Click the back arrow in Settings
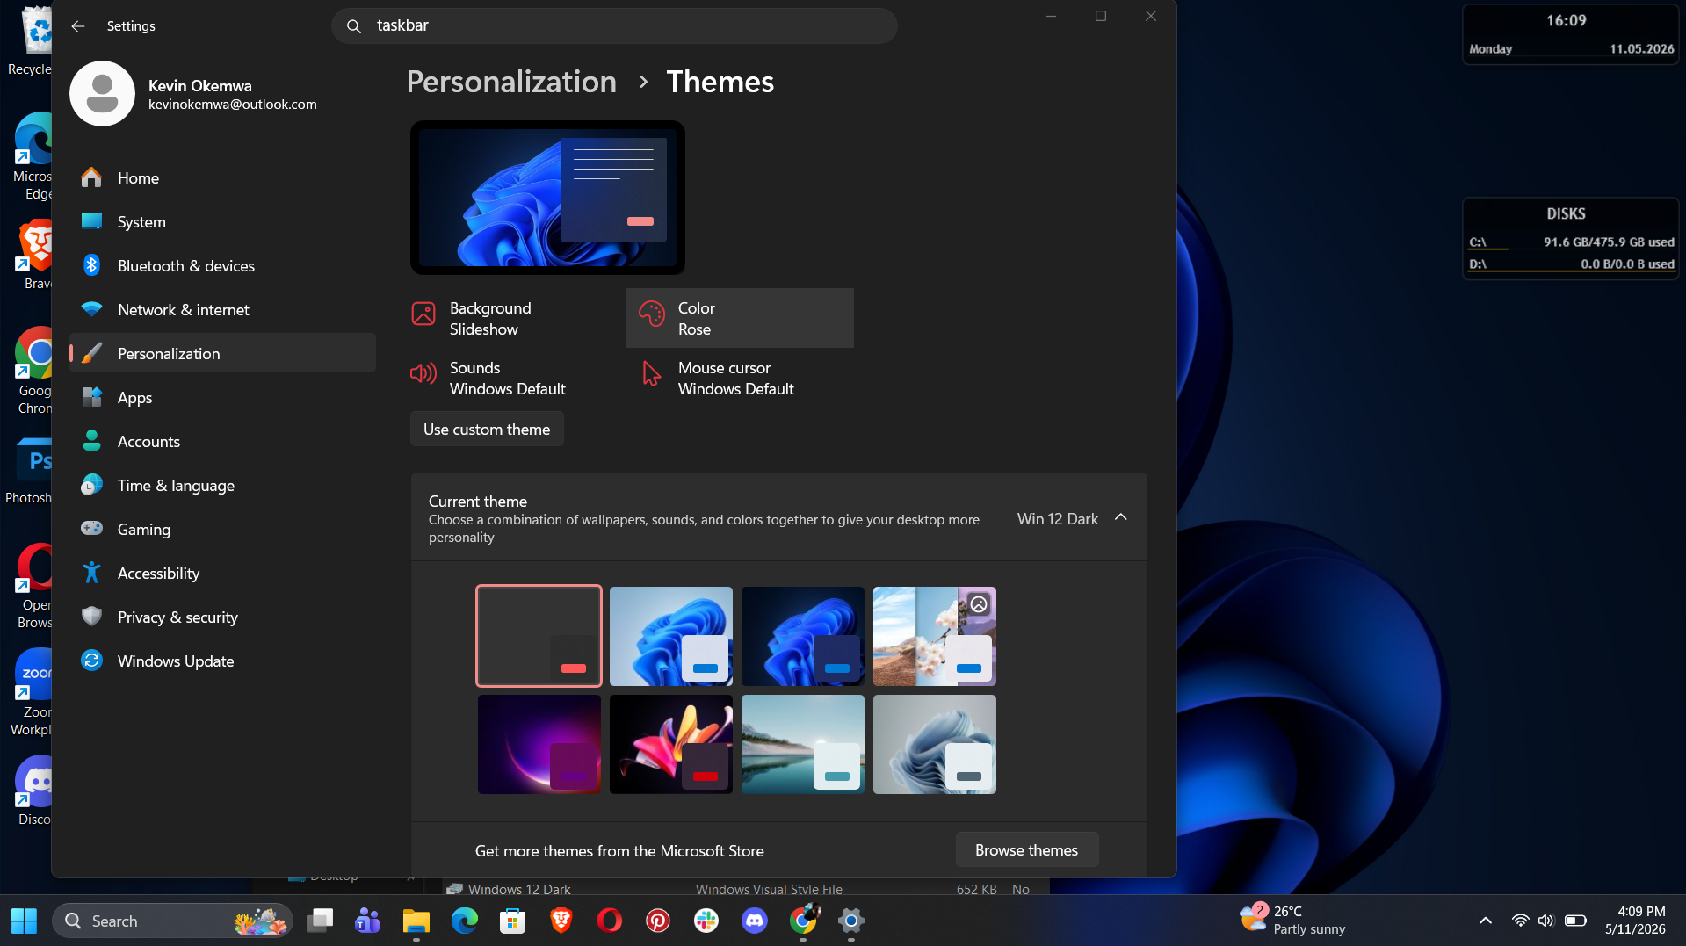This screenshot has height=946, width=1686. [x=78, y=26]
